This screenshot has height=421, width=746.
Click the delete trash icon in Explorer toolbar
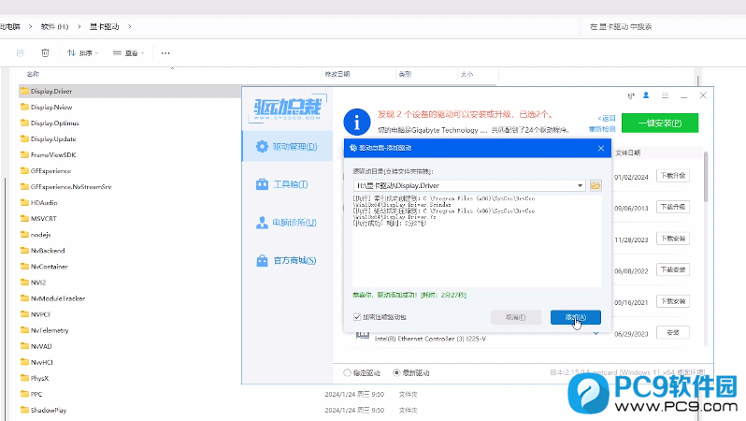[45, 53]
